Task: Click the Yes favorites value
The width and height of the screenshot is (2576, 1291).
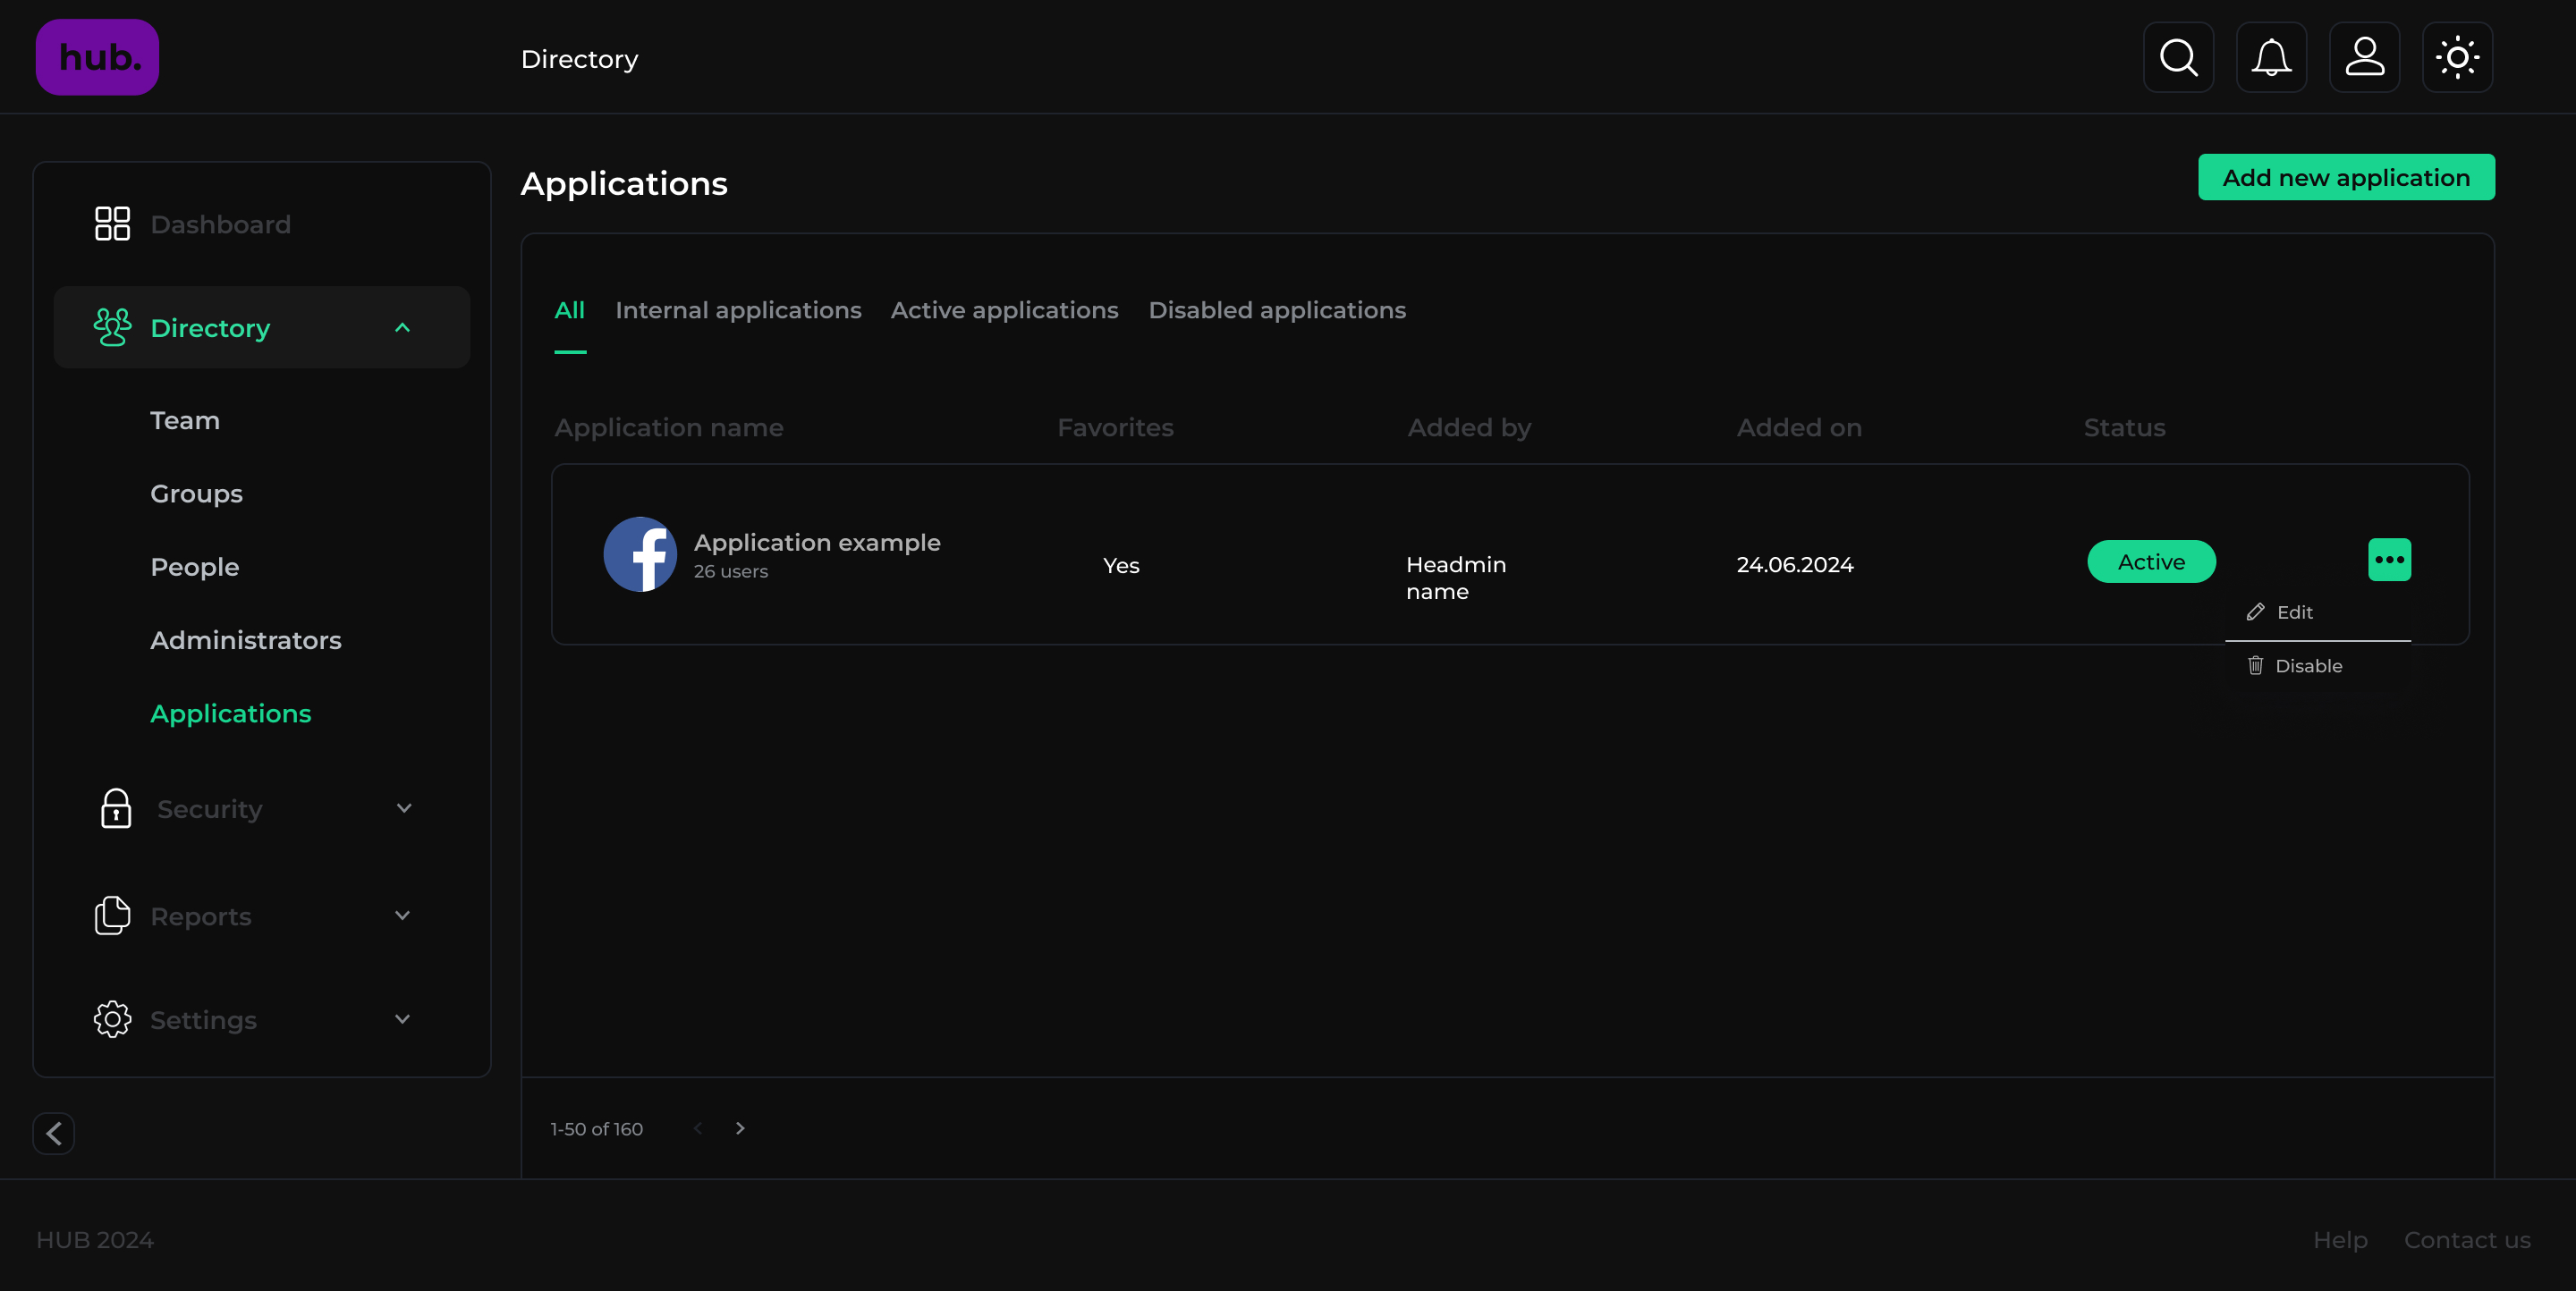Action: tap(1121, 566)
